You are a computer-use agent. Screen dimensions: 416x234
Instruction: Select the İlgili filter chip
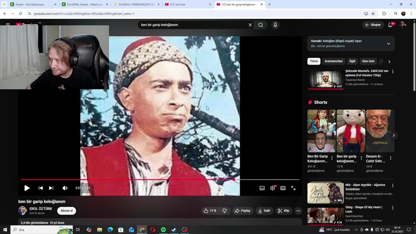click(352, 61)
